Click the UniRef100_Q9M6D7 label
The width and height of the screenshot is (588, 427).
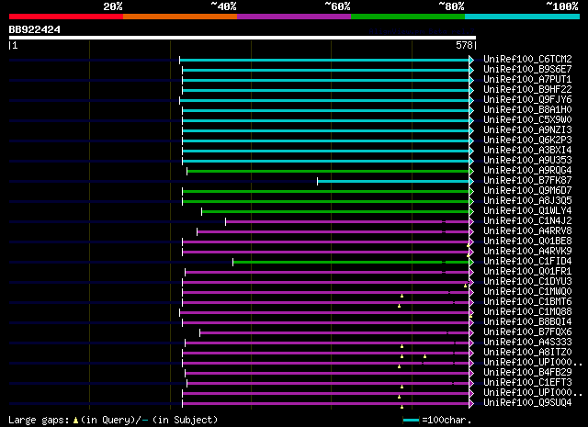click(527, 191)
